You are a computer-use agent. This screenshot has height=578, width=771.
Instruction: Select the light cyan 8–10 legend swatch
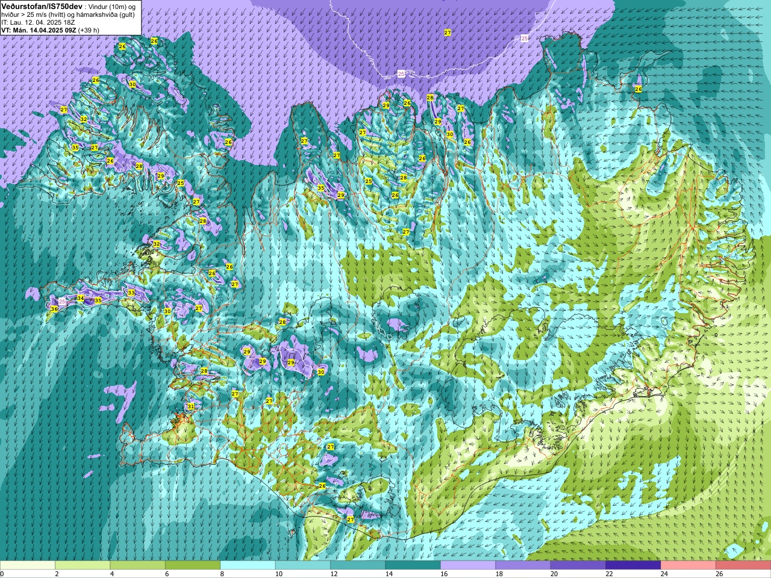click(x=248, y=565)
